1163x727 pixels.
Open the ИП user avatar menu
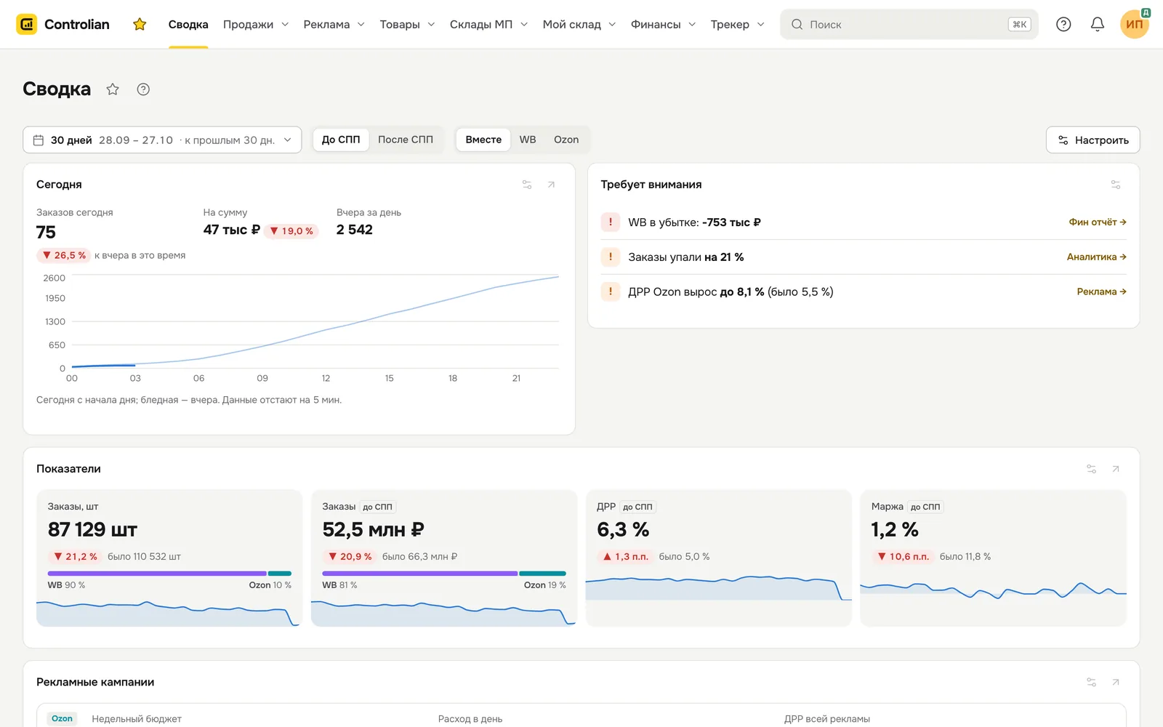tap(1135, 24)
